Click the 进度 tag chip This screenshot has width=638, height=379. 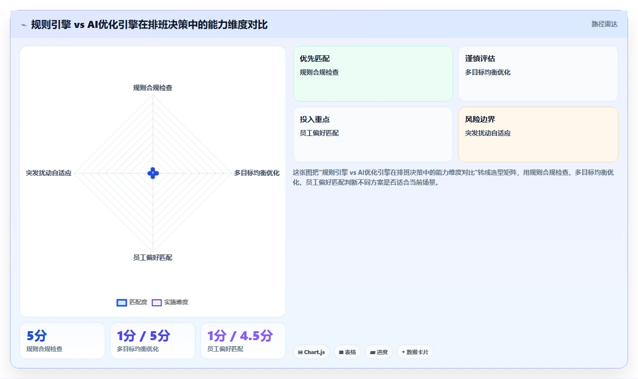click(379, 352)
